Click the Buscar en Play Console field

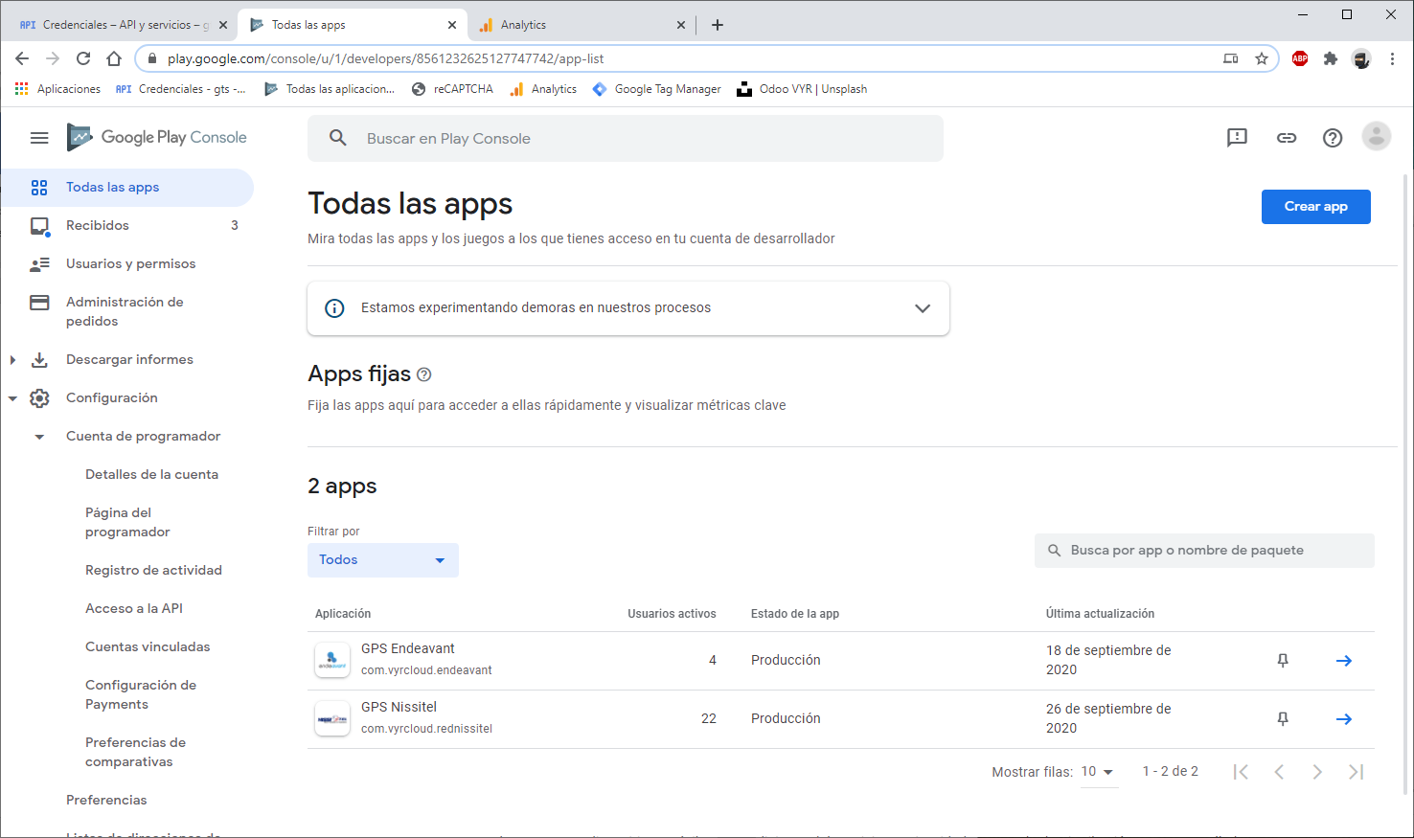[x=625, y=138]
